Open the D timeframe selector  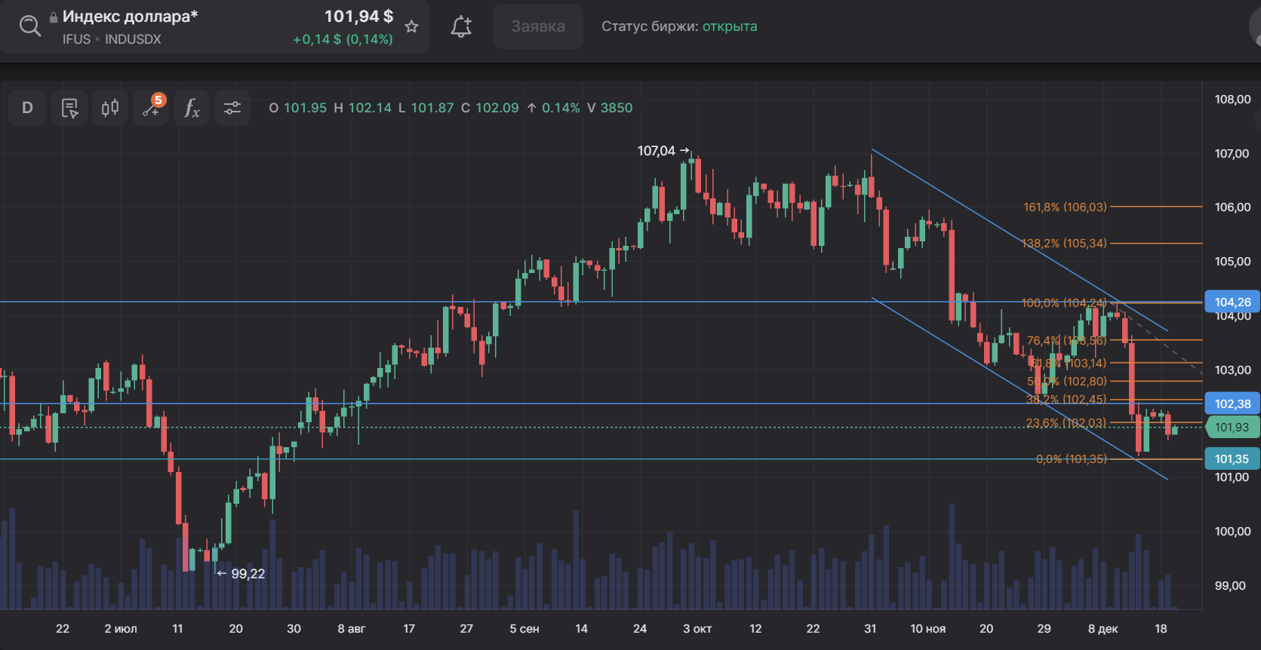(27, 108)
